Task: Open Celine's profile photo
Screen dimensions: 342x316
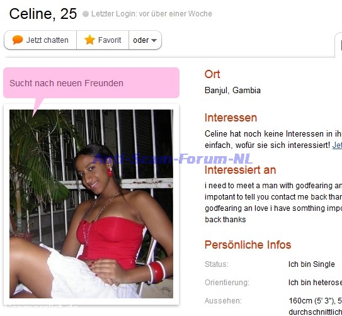Action: 91,204
